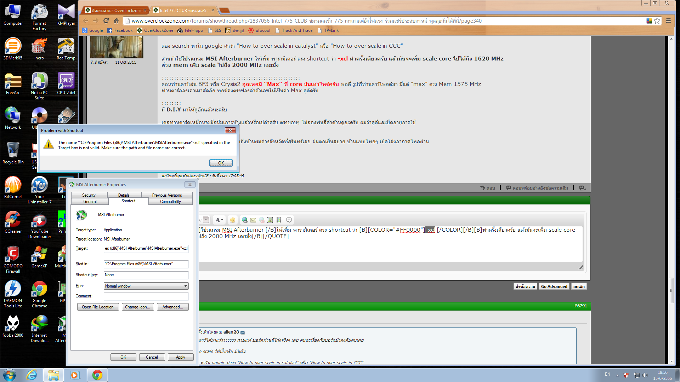Bookmark this page with the star icon
The height and width of the screenshot is (382, 680).
coord(657,21)
